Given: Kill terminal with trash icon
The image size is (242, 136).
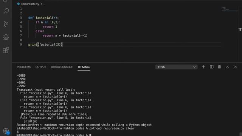Looking at the screenshot, I should pos(219,67).
